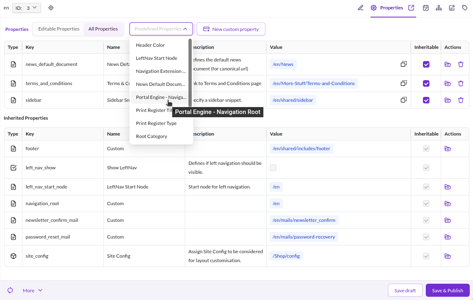Uncheck Inheritable for news_default_document
This screenshot has height=300, width=473.
(x=426, y=64)
